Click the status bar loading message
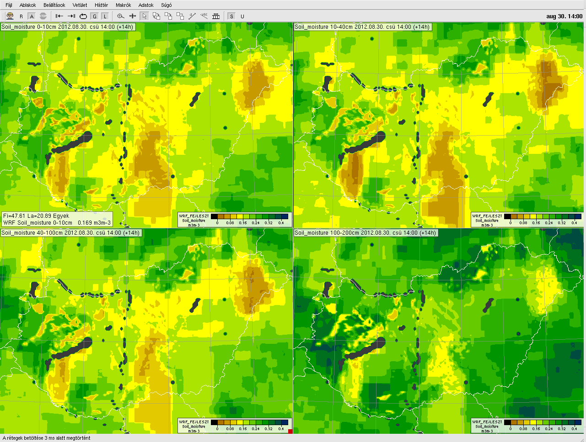Image resolution: width=586 pixels, height=442 pixels. click(47, 438)
